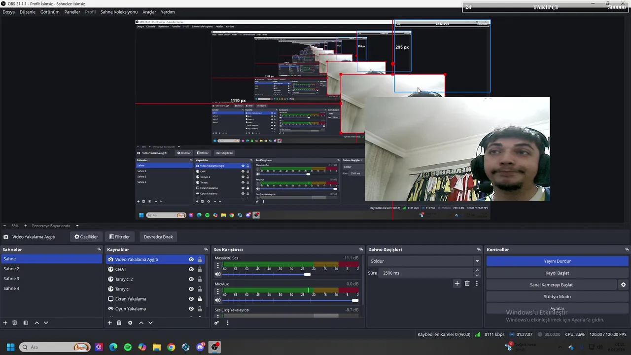Viewport: 631px width, 355px height.
Task: Open the audio mixer three-dot menu at the bottom
Action: (227, 323)
